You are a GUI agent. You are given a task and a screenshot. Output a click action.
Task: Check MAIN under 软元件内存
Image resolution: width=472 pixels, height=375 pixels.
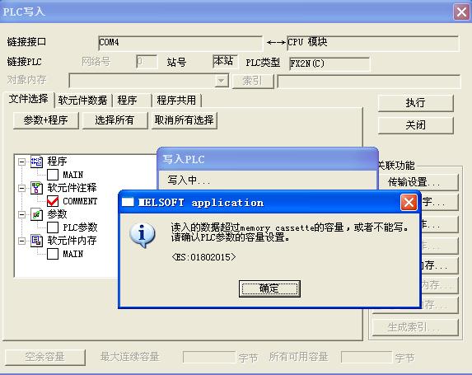pyautogui.click(x=53, y=254)
